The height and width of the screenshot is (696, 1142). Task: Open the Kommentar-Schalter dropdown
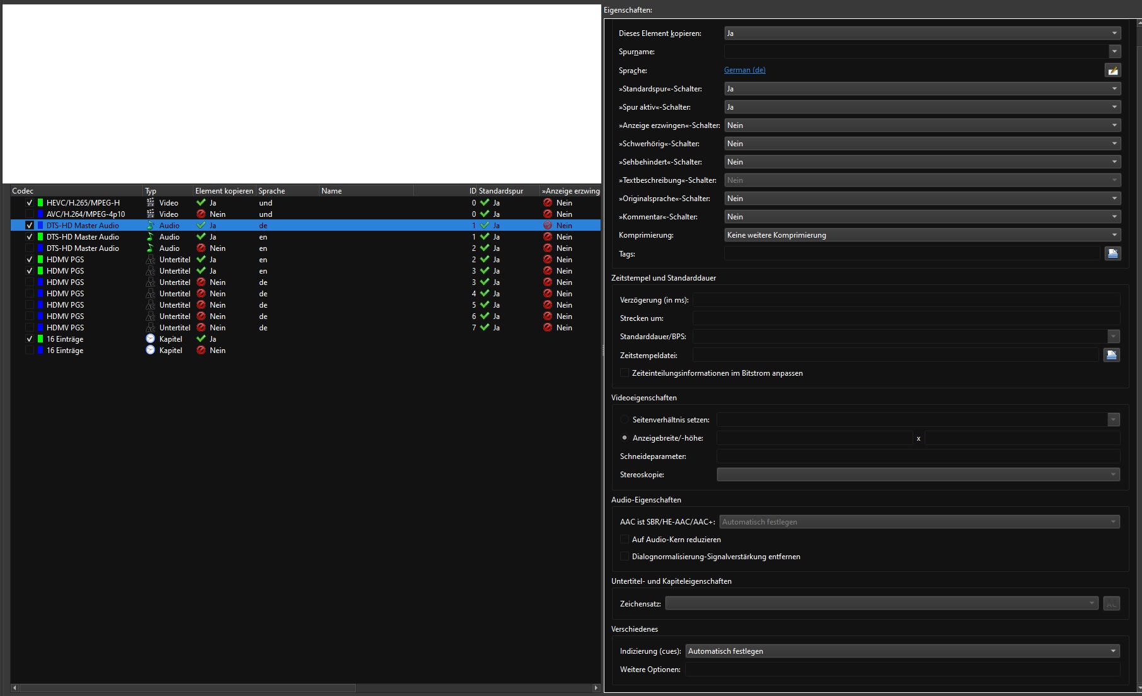coord(922,217)
